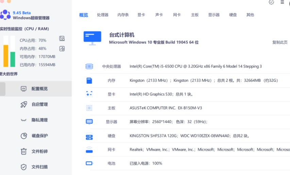
Task: Click the 文件扫描 shield icon
Action: [24, 167]
